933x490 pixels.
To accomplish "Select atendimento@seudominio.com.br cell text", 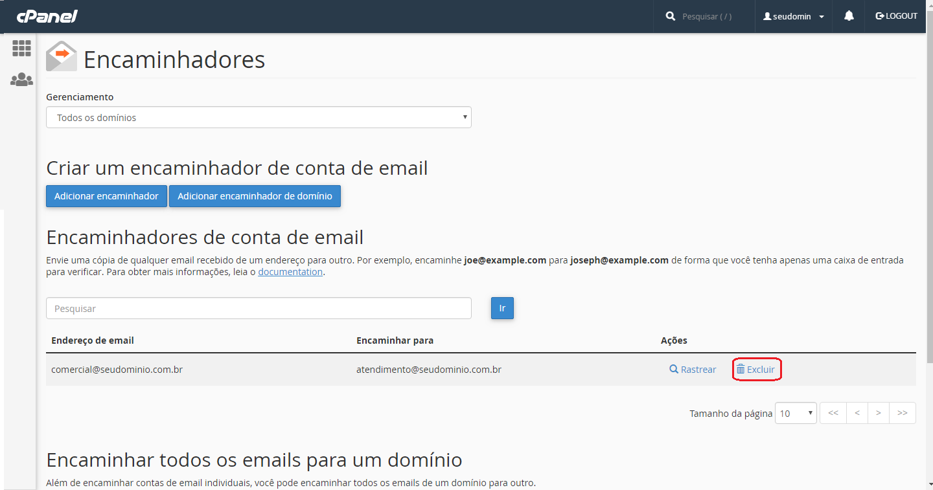I will (x=429, y=370).
